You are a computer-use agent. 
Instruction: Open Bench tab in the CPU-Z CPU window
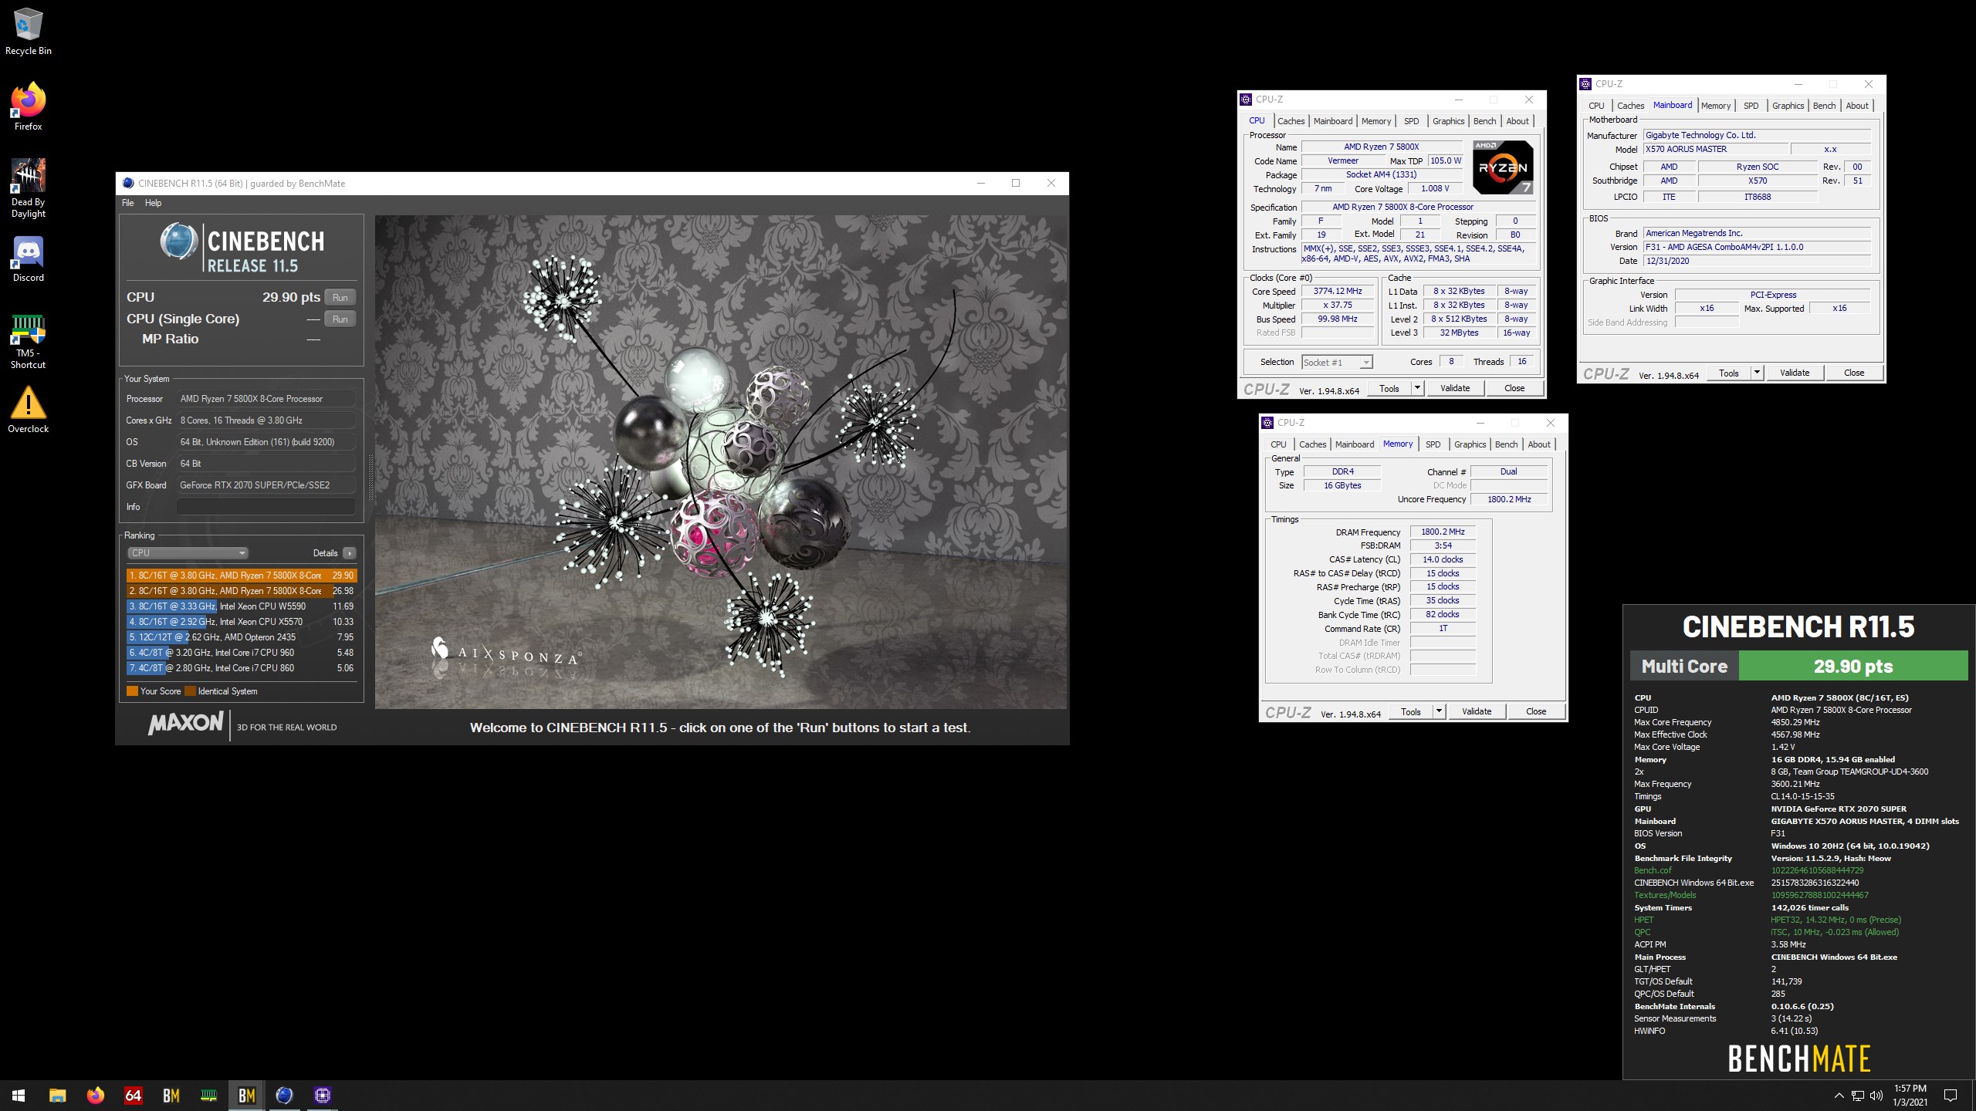coord(1484,121)
